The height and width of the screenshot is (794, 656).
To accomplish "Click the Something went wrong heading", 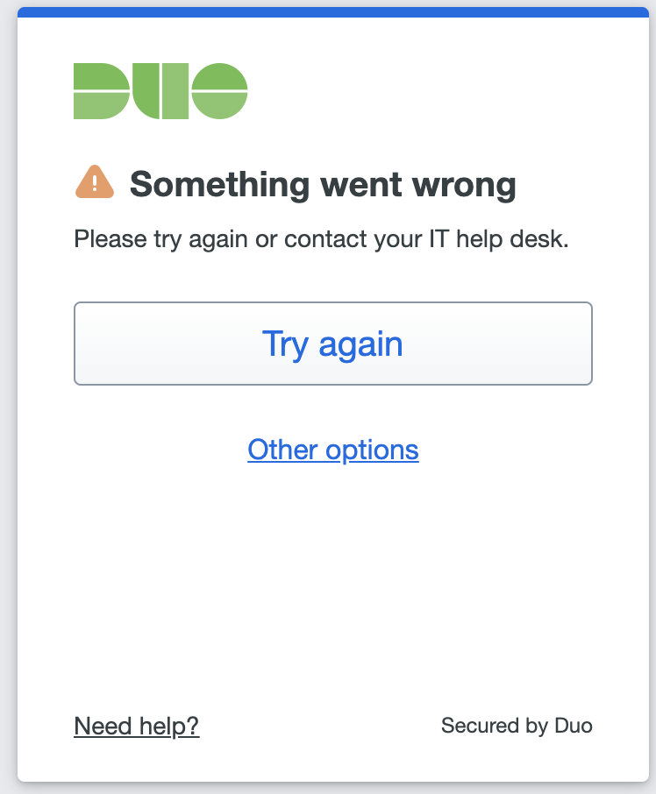I will click(323, 185).
